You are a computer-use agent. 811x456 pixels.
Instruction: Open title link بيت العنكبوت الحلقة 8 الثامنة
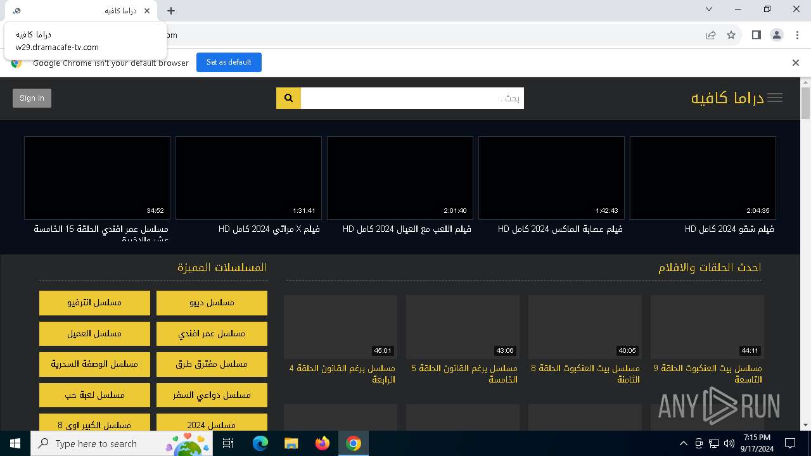pyautogui.click(x=585, y=374)
